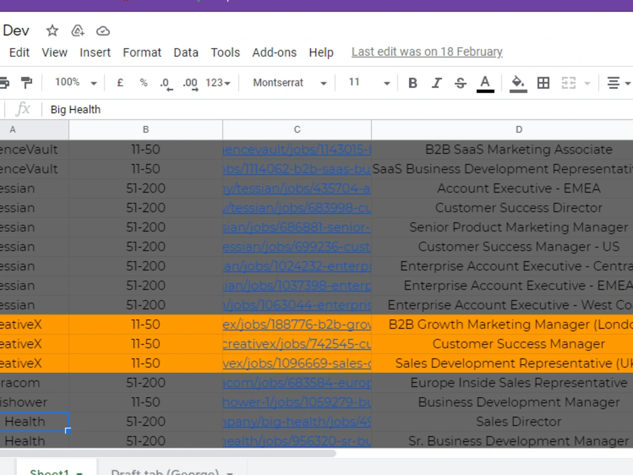Open Sheet1 tab dropdown arrow

click(x=80, y=472)
